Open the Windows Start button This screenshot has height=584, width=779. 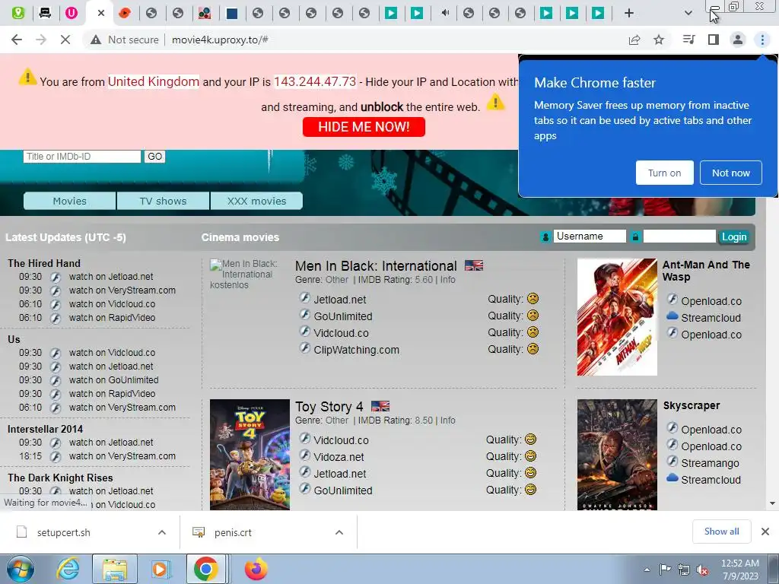[x=20, y=569]
